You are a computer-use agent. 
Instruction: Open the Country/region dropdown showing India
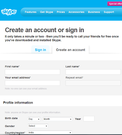click(50, 133)
